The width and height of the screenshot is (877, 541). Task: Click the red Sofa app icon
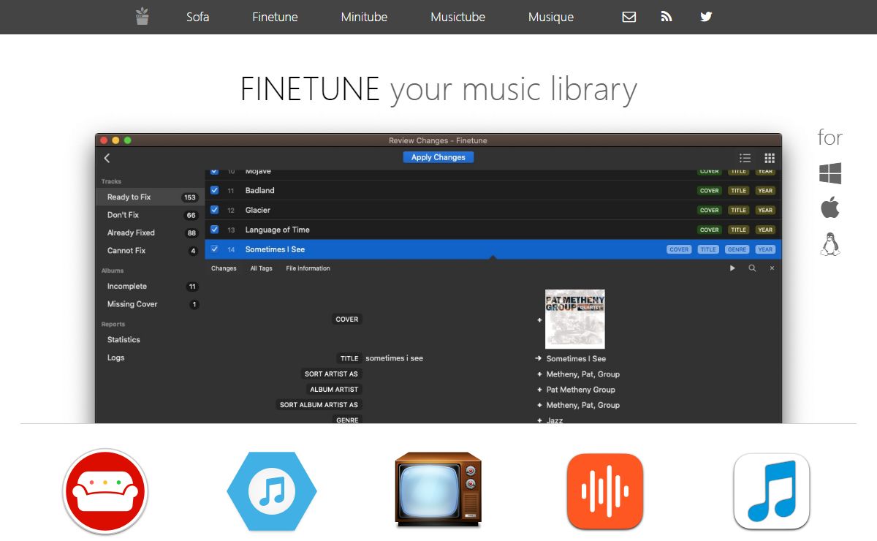pos(105,491)
